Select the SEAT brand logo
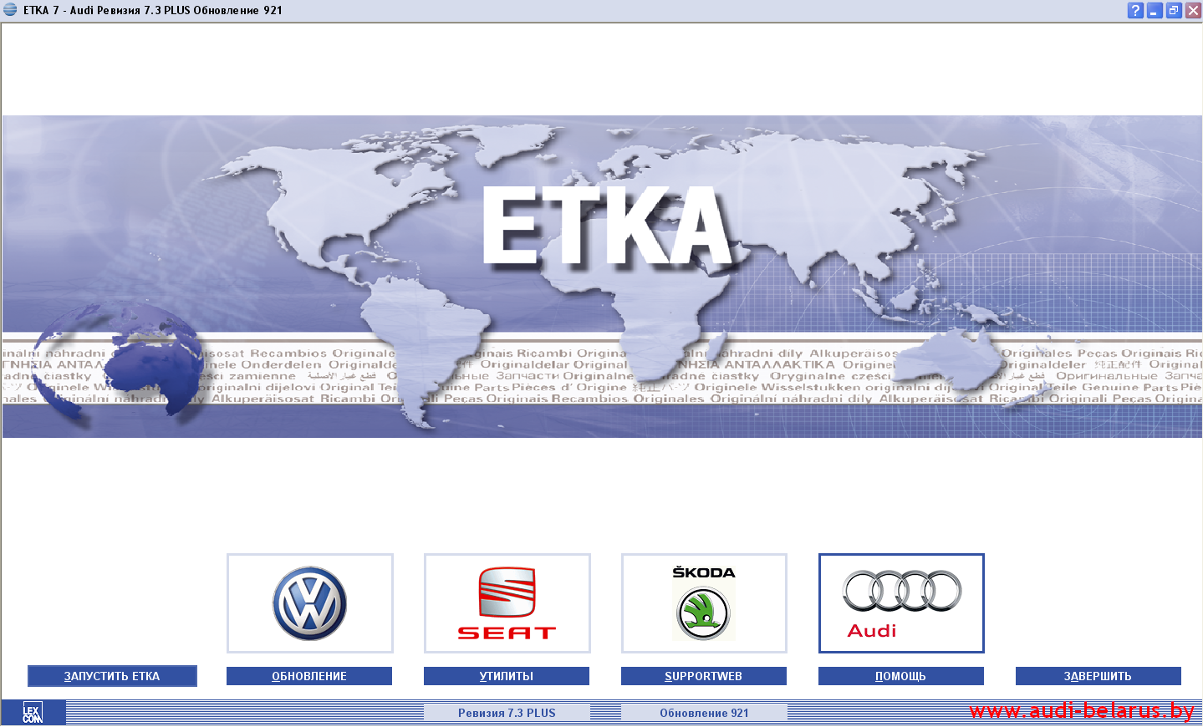This screenshot has height=727, width=1203. click(x=507, y=603)
